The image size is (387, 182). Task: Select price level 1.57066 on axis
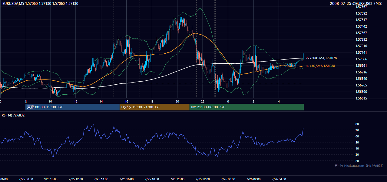click(x=361, y=59)
